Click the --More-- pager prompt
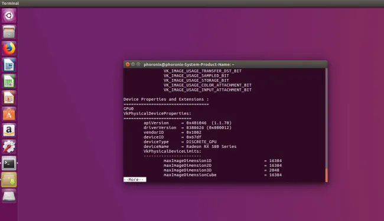The image size is (384, 221). click(135, 180)
